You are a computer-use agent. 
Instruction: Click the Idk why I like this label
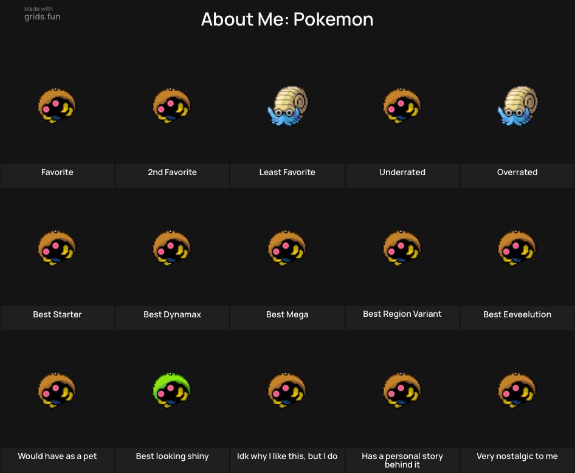pos(287,456)
